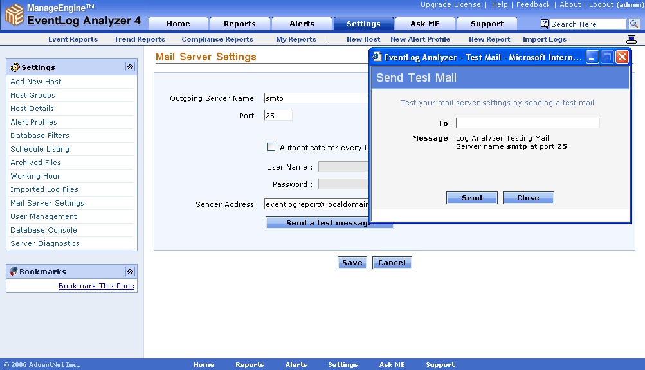Click the footer Ask ME link
Viewport: 645px width, 370px height.
point(392,365)
